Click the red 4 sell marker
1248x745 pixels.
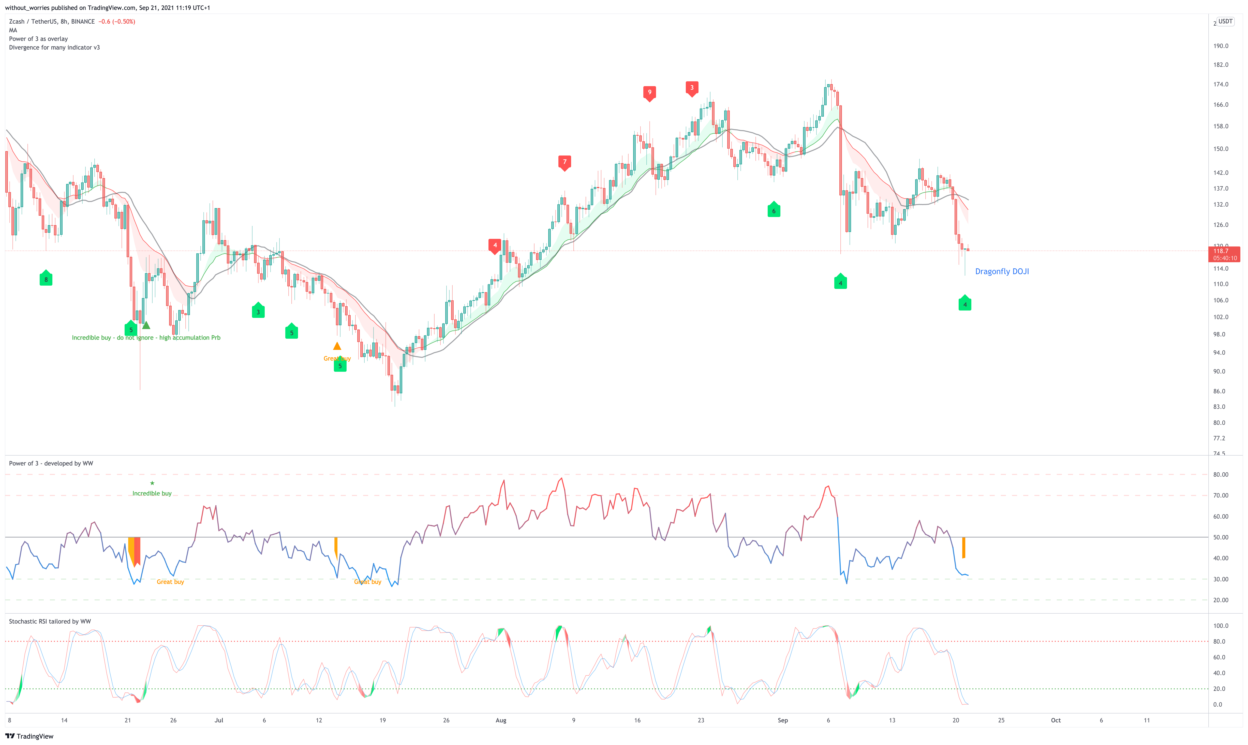click(x=495, y=246)
